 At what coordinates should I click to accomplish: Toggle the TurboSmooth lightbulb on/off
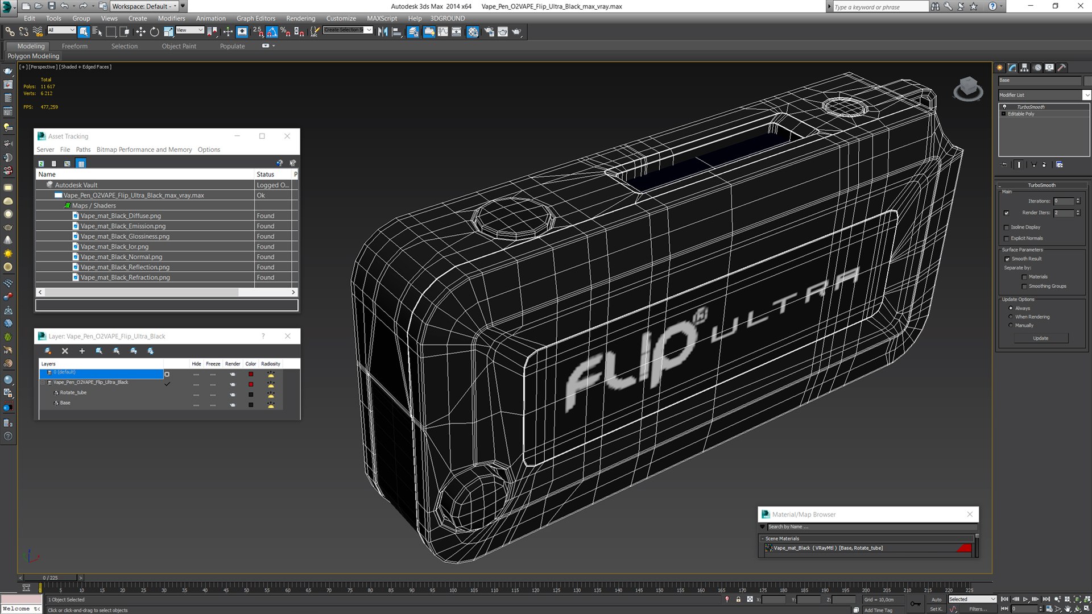point(1004,107)
